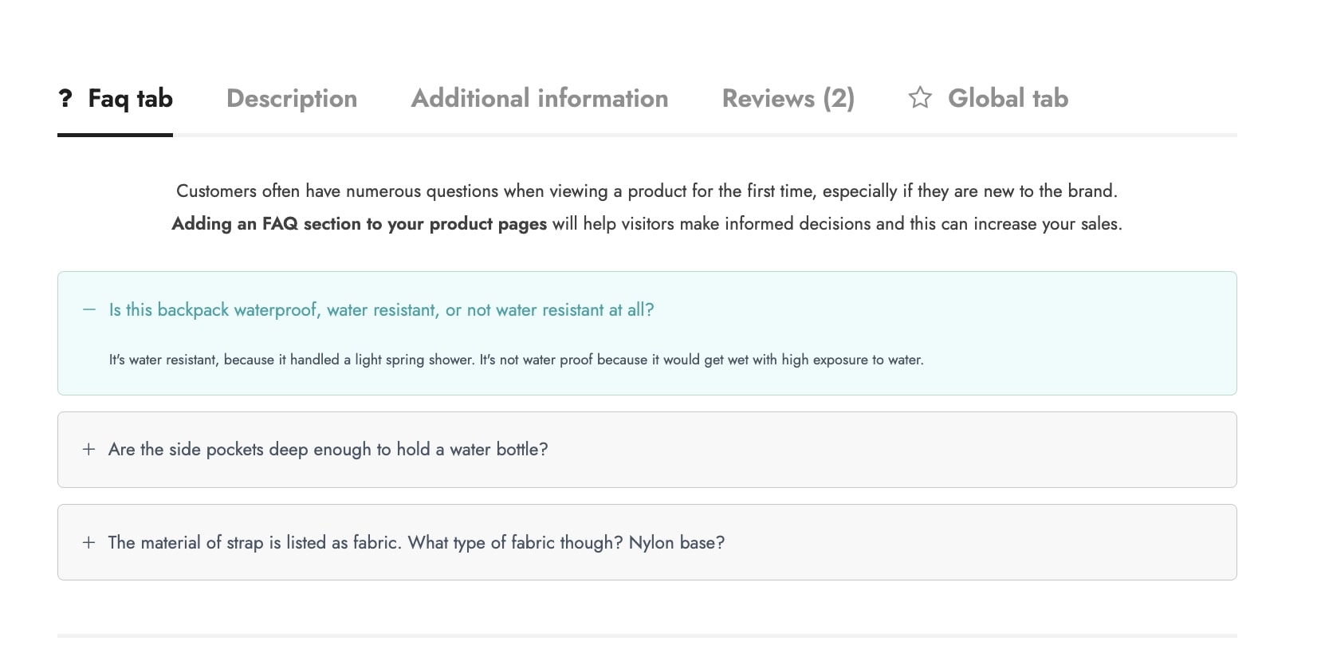Image resolution: width=1317 pixels, height=665 pixels.
Task: Click the 'Customers often have numerous questions' sentence
Action: pyautogui.click(x=647, y=191)
